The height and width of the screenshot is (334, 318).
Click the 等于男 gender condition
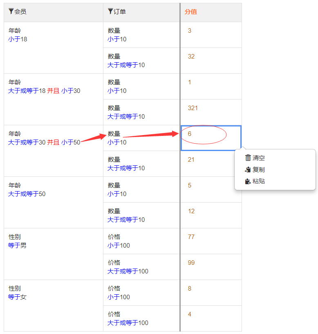point(18,246)
